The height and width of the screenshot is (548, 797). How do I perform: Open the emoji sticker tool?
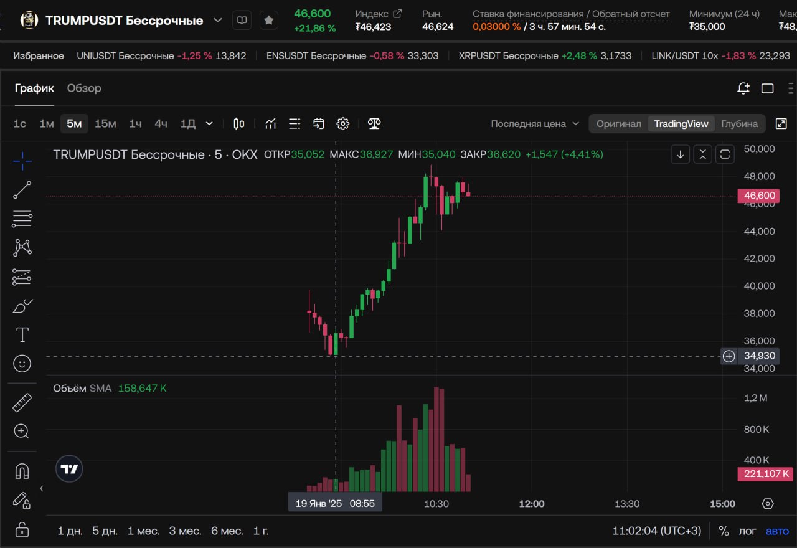[x=22, y=364]
